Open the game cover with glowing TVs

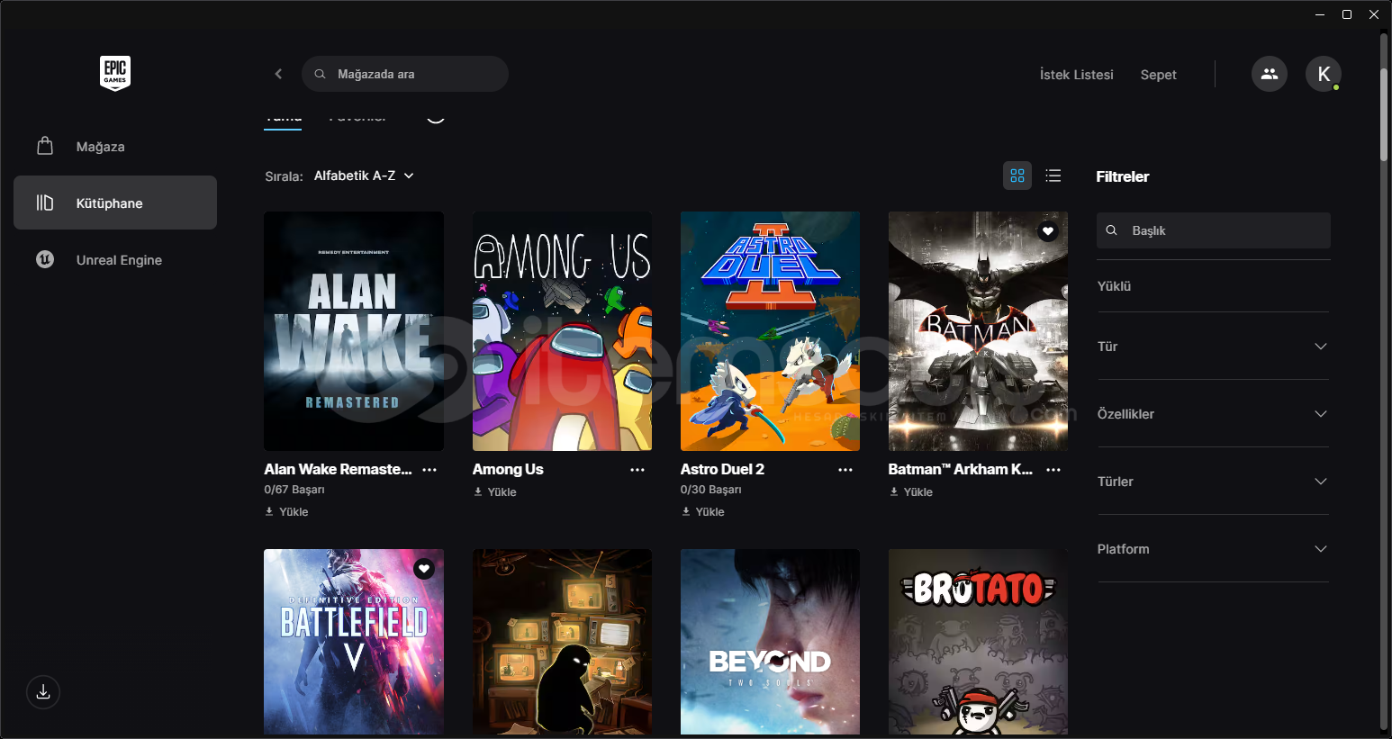(x=562, y=642)
